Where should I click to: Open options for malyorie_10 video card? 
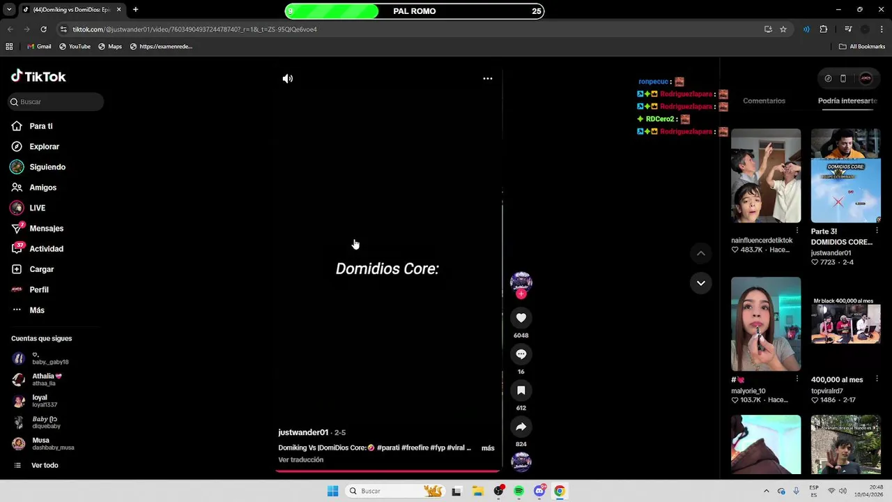pos(797,379)
